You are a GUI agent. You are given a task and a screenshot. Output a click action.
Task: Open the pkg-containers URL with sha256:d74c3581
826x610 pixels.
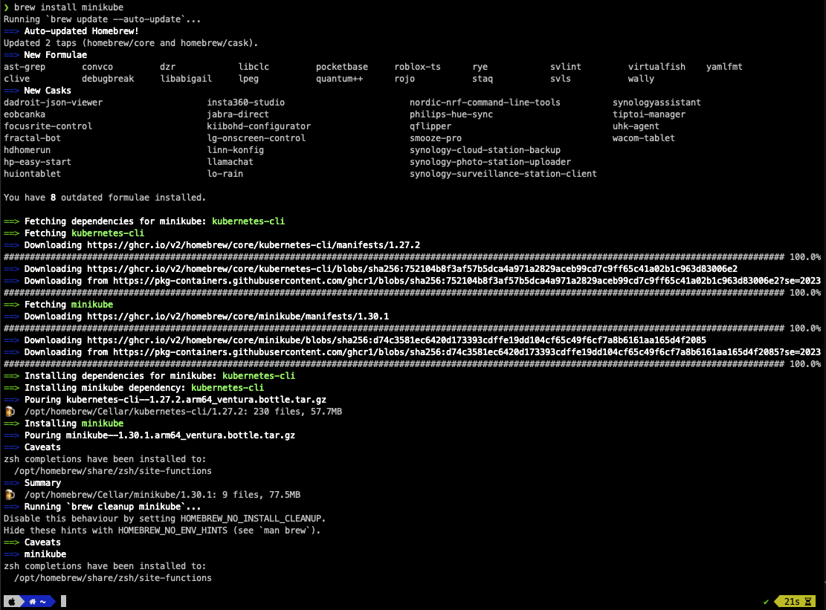pyautogui.click(x=467, y=352)
